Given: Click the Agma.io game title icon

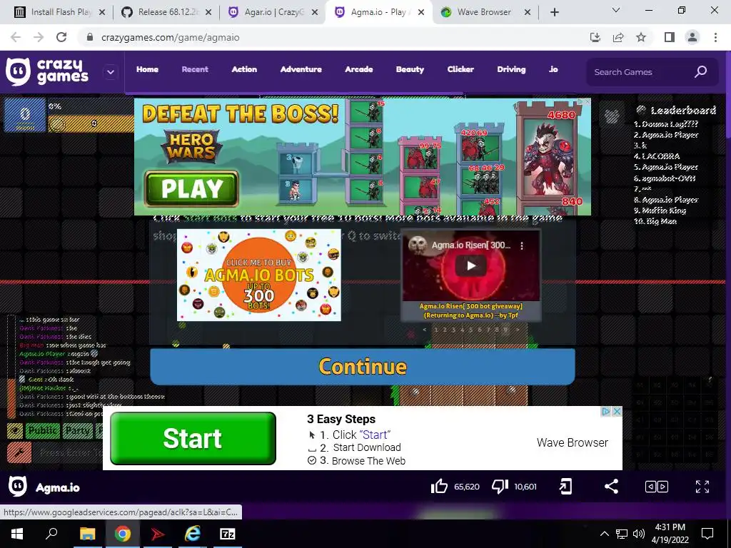Looking at the screenshot, I should pos(18,487).
